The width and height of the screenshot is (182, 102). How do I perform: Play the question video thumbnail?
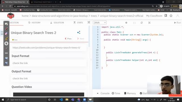[49, 94]
